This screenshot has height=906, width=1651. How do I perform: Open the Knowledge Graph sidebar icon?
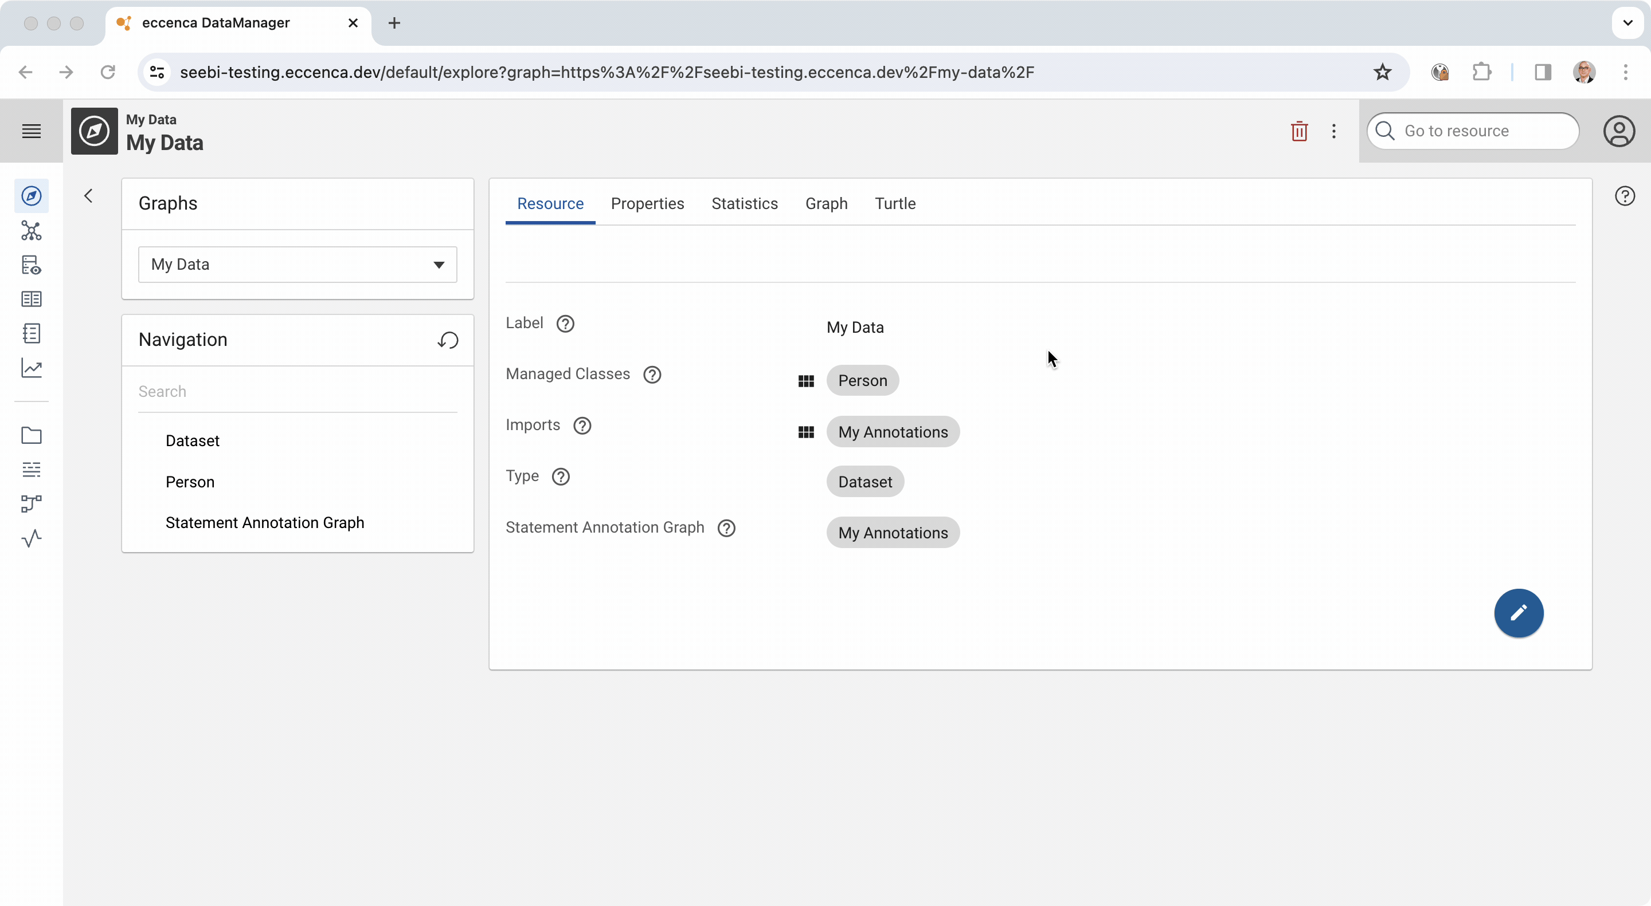tap(31, 230)
